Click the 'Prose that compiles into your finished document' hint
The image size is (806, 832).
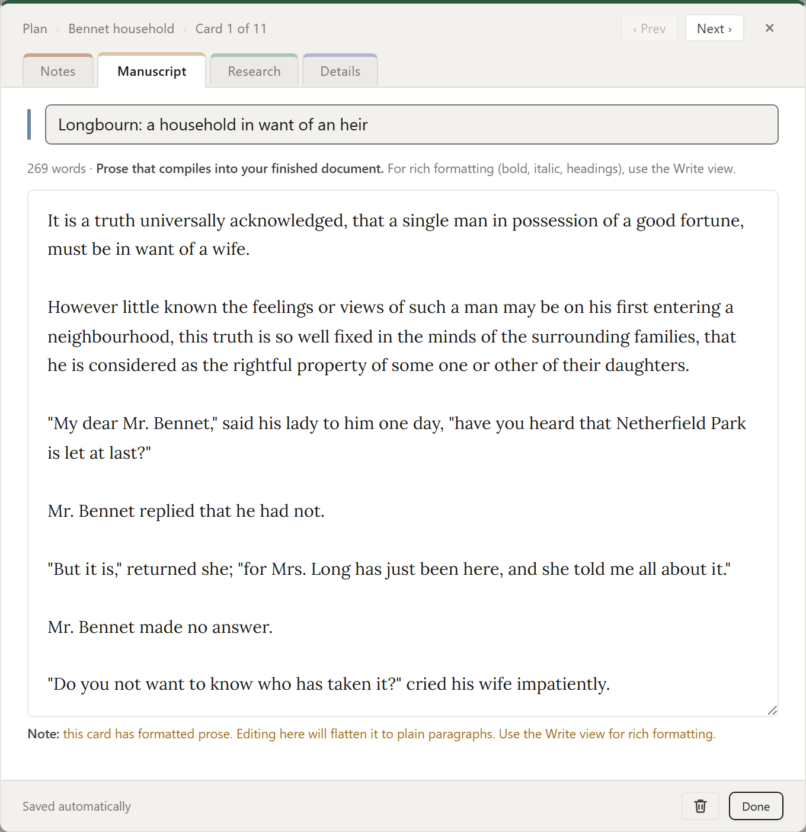click(240, 168)
